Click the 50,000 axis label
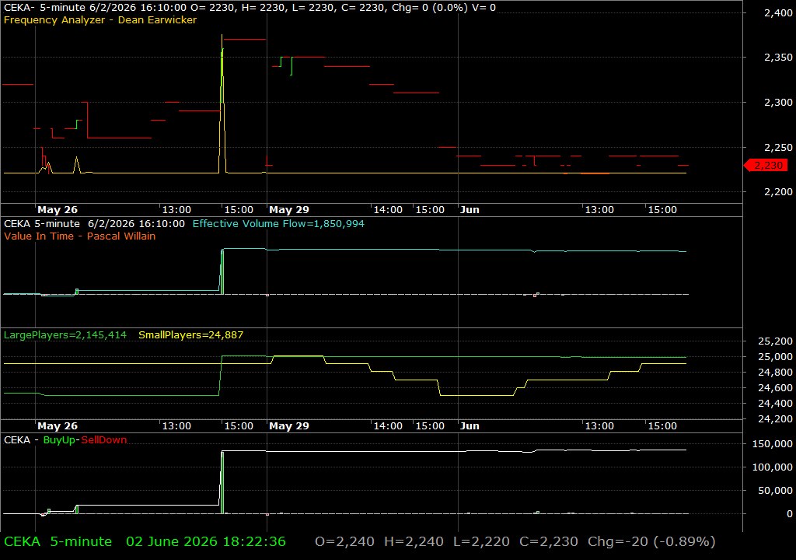The height and width of the screenshot is (560, 796). pos(775,490)
